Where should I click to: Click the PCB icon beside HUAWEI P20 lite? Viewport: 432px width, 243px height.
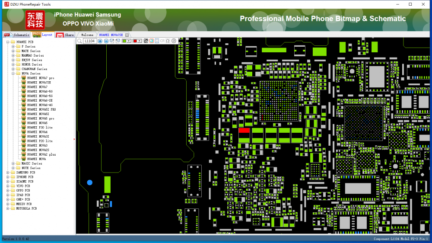point(24,141)
